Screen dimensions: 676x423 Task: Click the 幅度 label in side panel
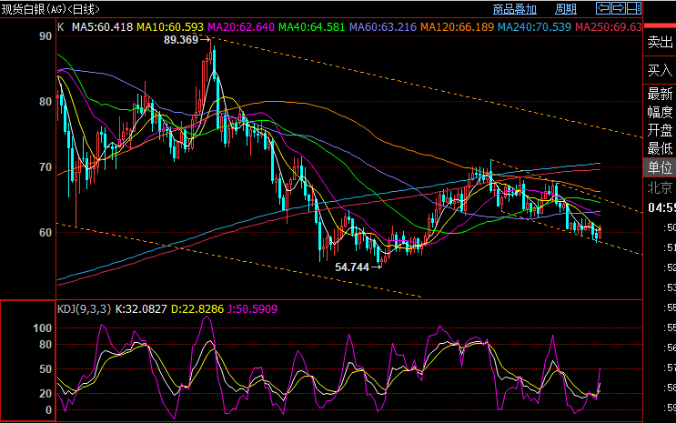660,112
